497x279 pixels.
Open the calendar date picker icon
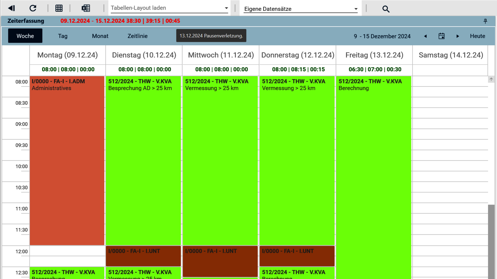[x=441, y=36]
